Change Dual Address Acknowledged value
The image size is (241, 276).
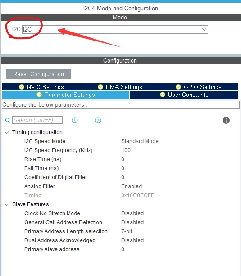point(132,240)
